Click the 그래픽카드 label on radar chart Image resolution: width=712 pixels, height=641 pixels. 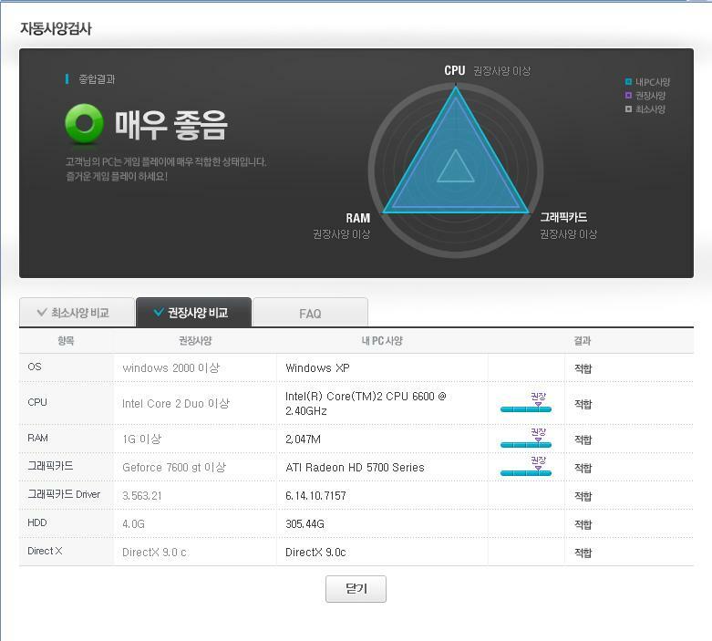[563, 217]
